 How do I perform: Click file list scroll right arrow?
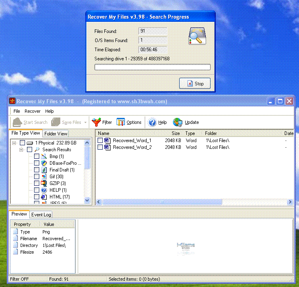pyautogui.click(x=290, y=202)
